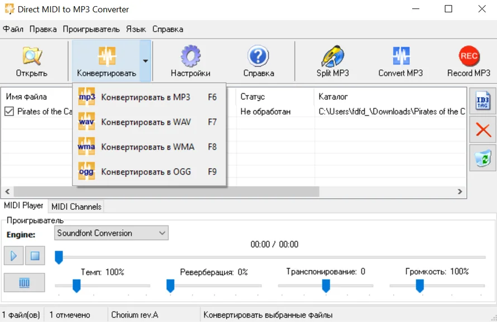The height and width of the screenshot is (322, 497).
Task: Switch to the MIDI Player tab
Action: [x=24, y=205]
